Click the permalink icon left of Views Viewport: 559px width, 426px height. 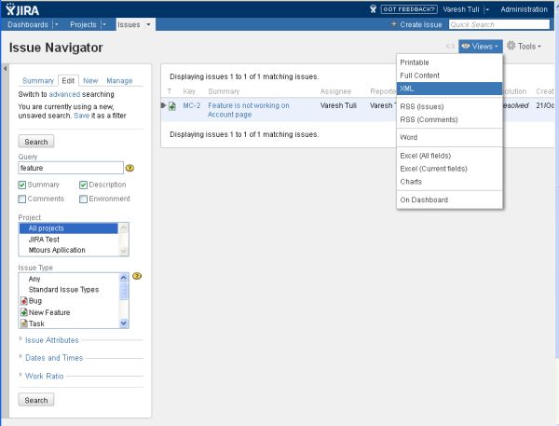pyautogui.click(x=451, y=47)
